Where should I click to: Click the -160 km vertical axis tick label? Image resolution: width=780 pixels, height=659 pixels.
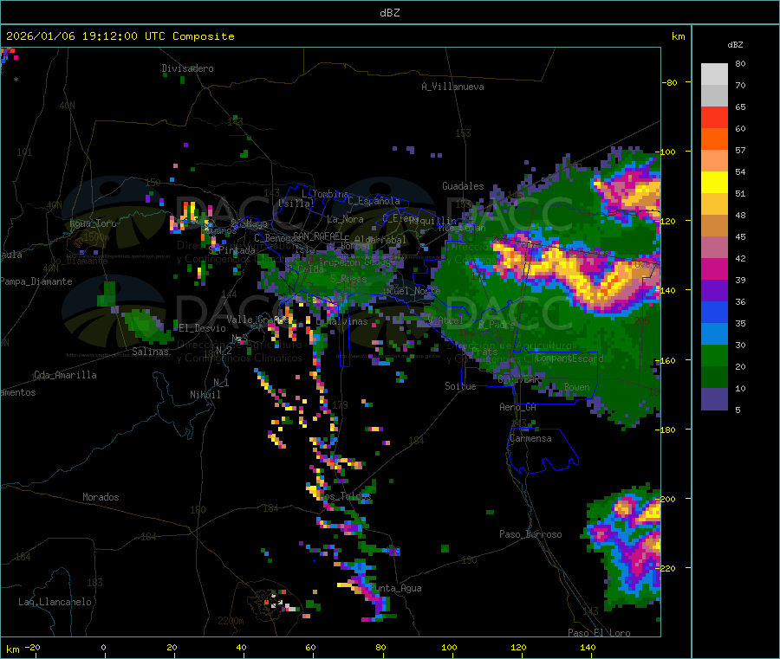pos(666,360)
